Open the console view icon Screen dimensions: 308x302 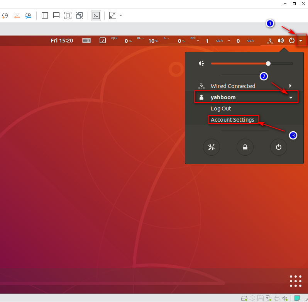[96, 15]
